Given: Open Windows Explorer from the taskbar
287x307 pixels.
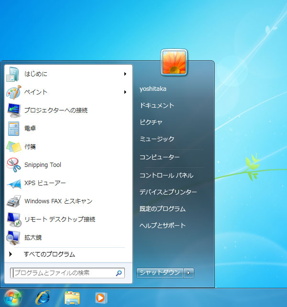Looking at the screenshot, I should pos(72,298).
